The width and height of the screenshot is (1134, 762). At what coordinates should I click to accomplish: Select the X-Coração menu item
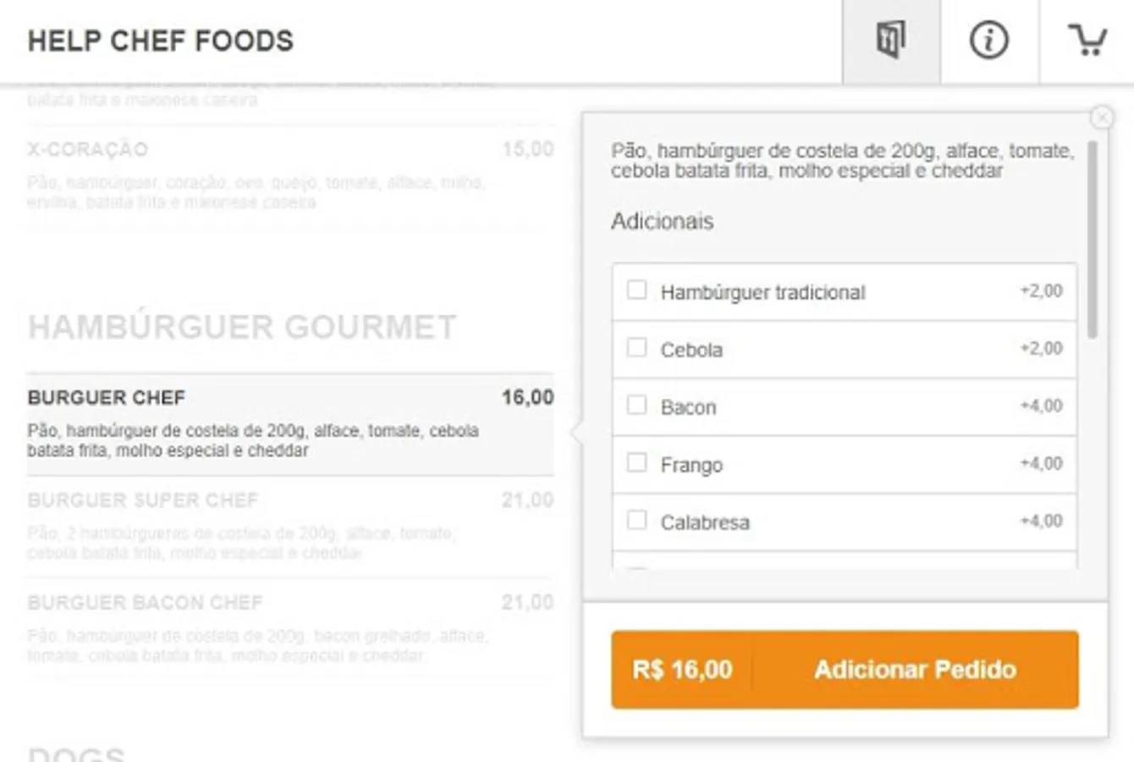(x=290, y=175)
